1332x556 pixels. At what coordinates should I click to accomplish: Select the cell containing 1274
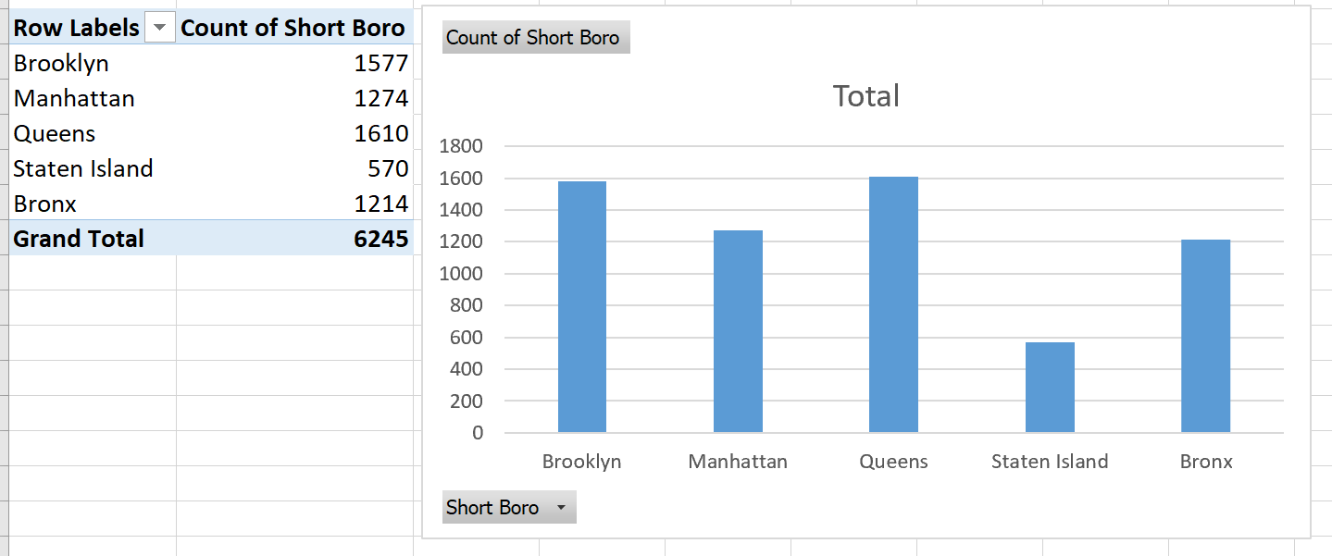294,99
